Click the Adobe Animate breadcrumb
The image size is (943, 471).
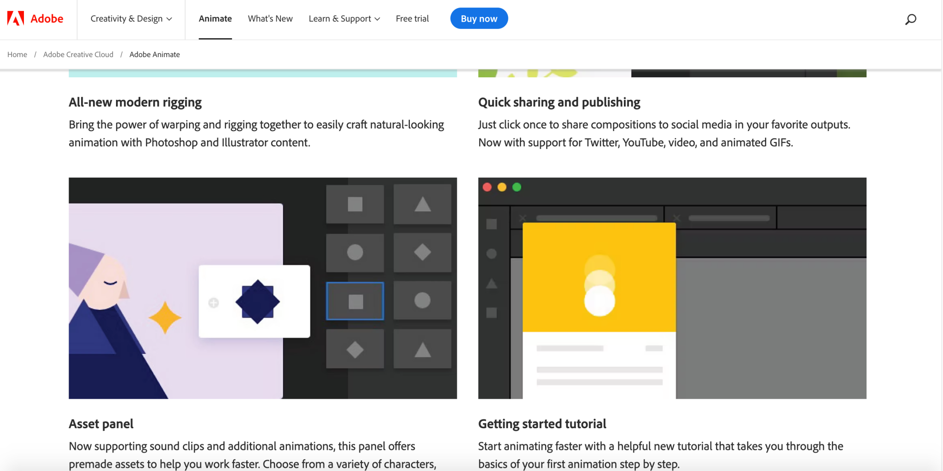click(x=154, y=54)
